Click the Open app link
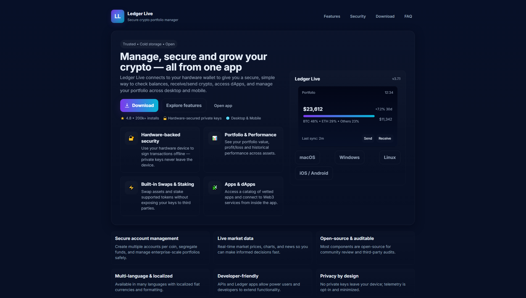 click(x=223, y=106)
